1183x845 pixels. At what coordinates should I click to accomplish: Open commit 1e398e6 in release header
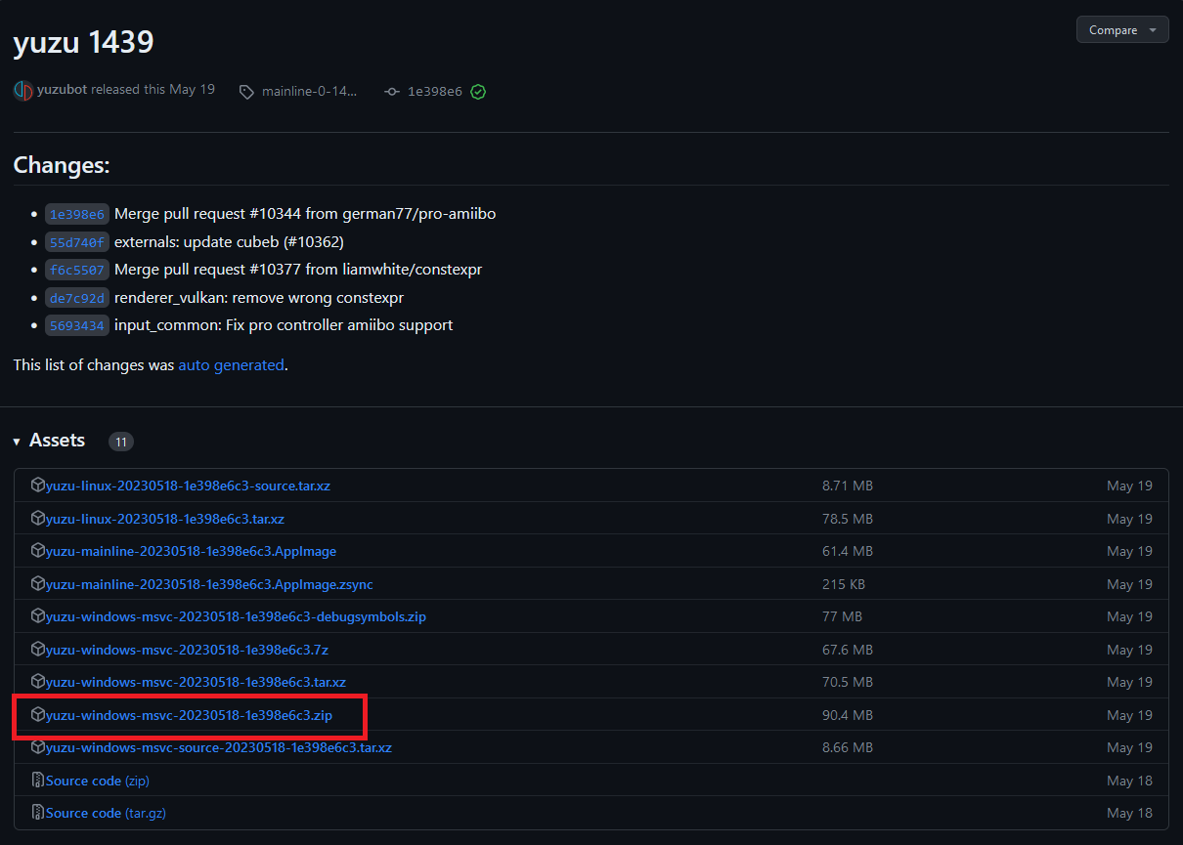[x=435, y=91]
